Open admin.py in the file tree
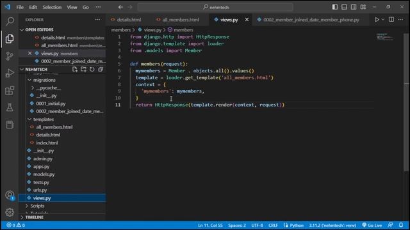This screenshot has height=230, width=410. [x=43, y=158]
